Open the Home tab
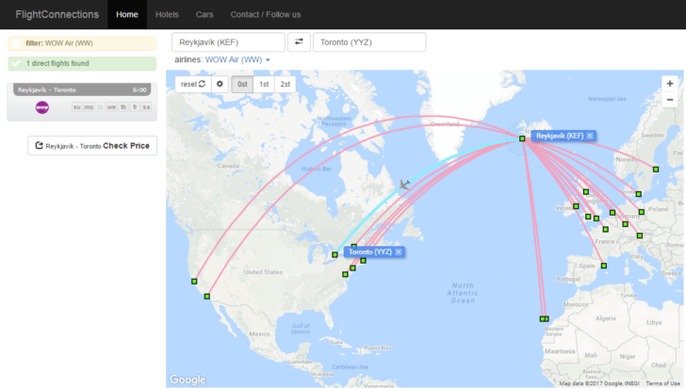Image resolution: width=686 pixels, height=390 pixels. [x=127, y=14]
